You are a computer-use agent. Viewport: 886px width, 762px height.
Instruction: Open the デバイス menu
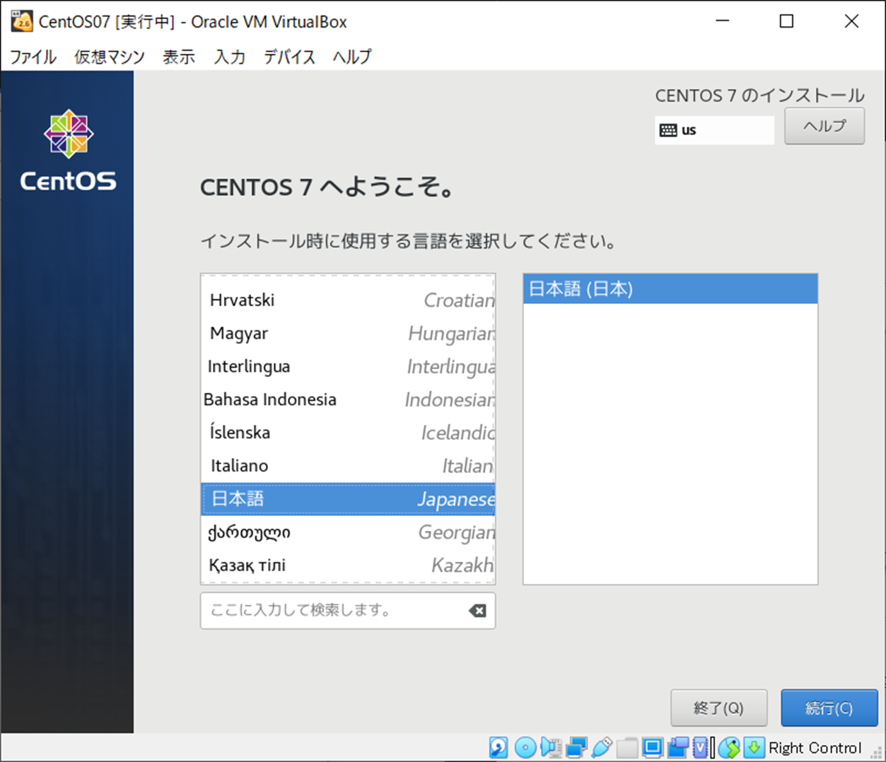pyautogui.click(x=289, y=57)
